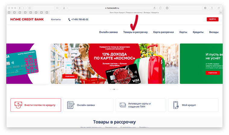Click ПОДРОБНЕЕ button on Космос banner
The image size is (229, 135).
pos(70,76)
